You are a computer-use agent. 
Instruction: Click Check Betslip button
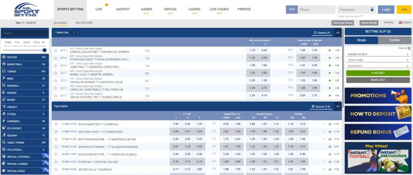pos(369,23)
